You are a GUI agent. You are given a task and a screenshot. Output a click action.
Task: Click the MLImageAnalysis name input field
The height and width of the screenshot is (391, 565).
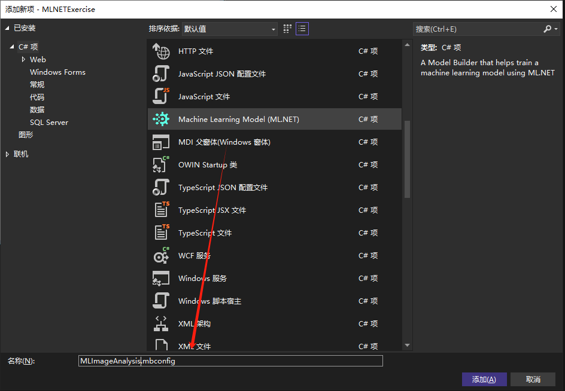click(230, 361)
